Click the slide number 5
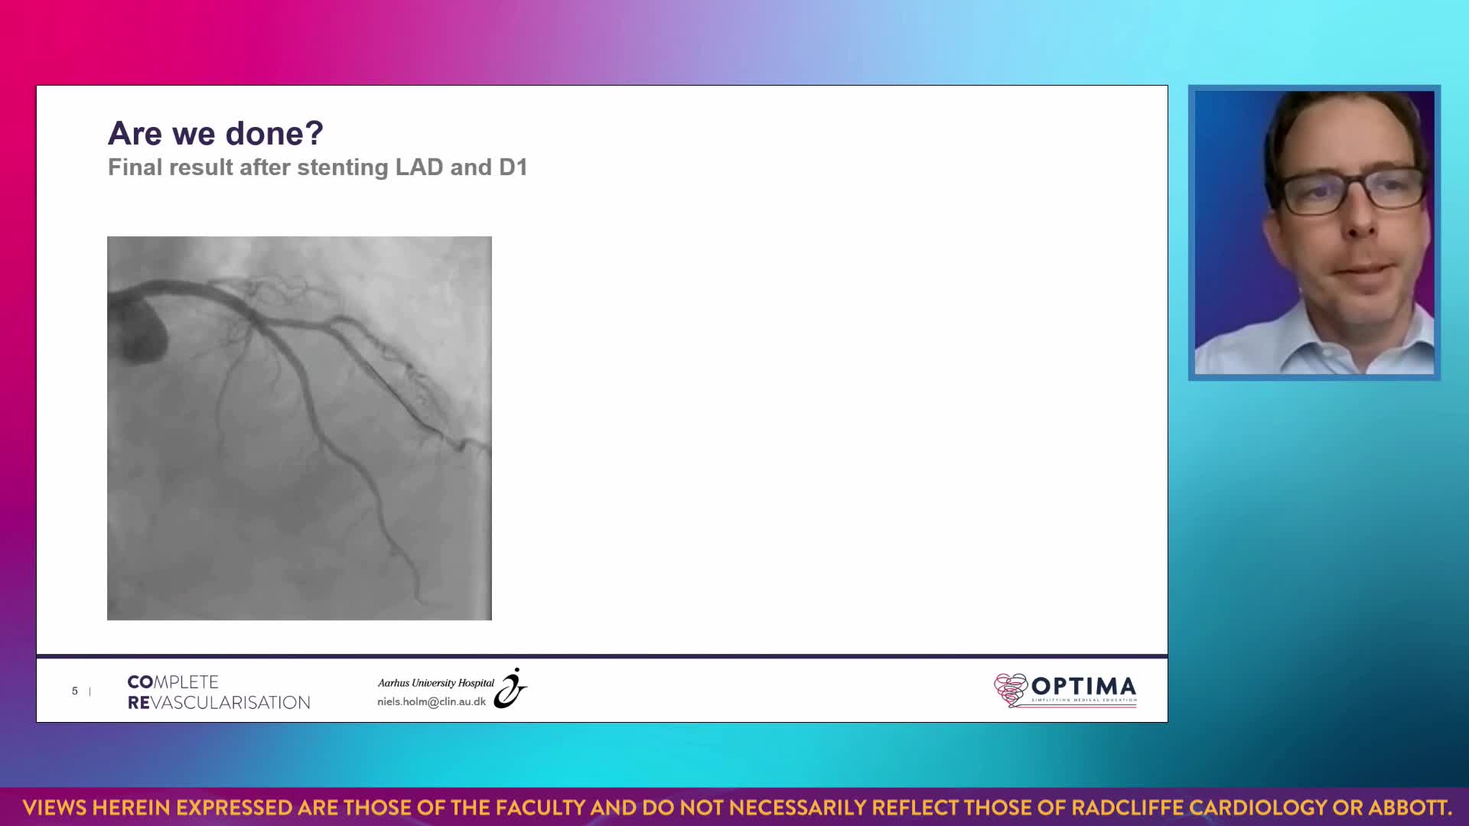The width and height of the screenshot is (1469, 826). pyautogui.click(x=75, y=691)
